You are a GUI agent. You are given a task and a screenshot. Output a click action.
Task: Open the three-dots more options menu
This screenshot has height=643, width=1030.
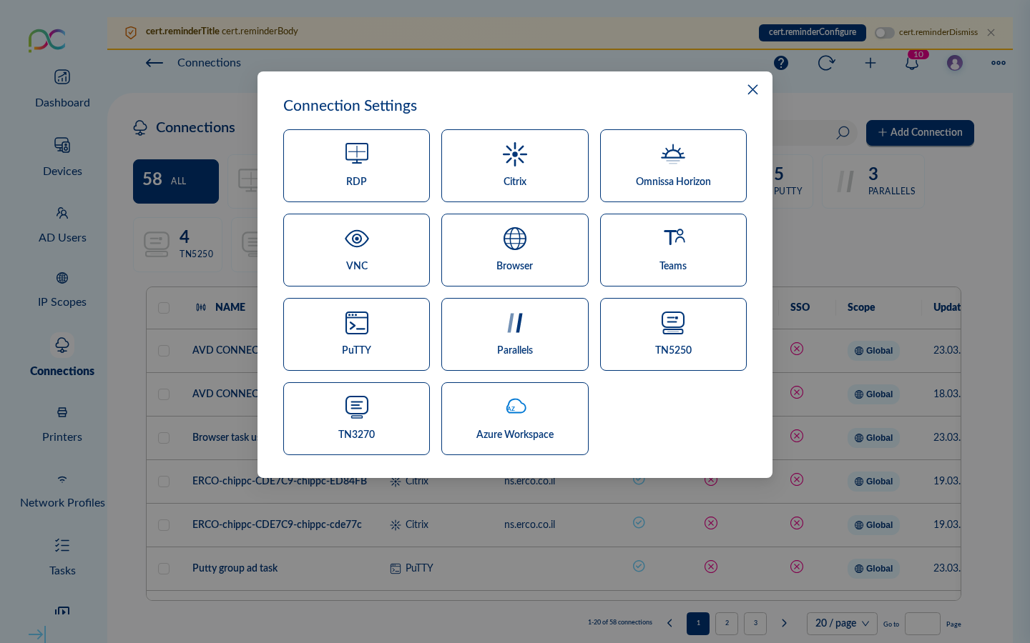tap(999, 63)
